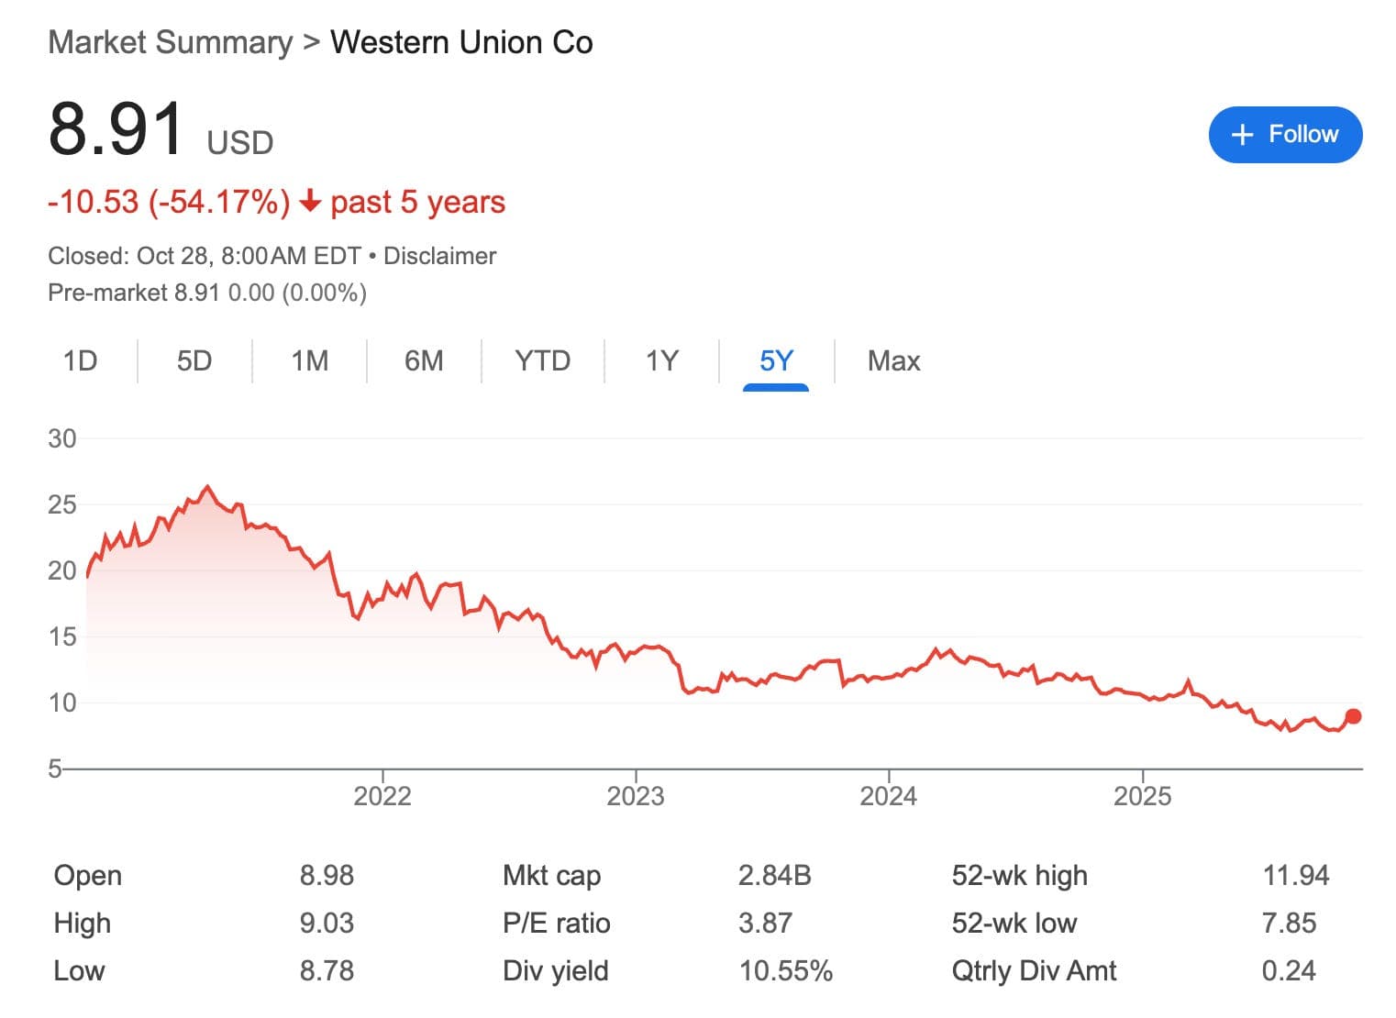
Task: Switch to the 5D range tab
Action: (194, 360)
